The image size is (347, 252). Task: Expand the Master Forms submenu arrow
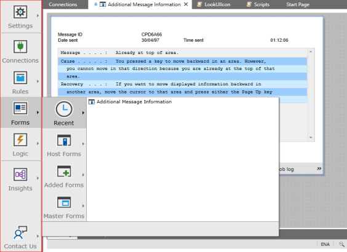83,206
